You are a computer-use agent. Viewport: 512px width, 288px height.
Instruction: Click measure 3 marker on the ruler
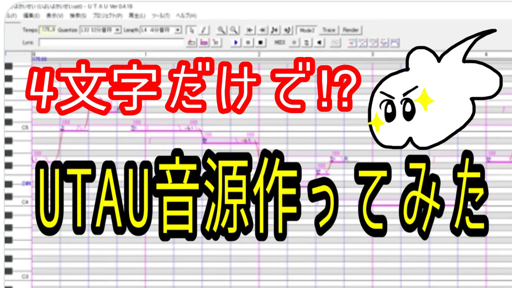point(373,54)
